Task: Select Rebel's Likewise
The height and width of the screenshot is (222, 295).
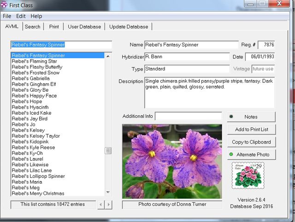Action: (58, 165)
